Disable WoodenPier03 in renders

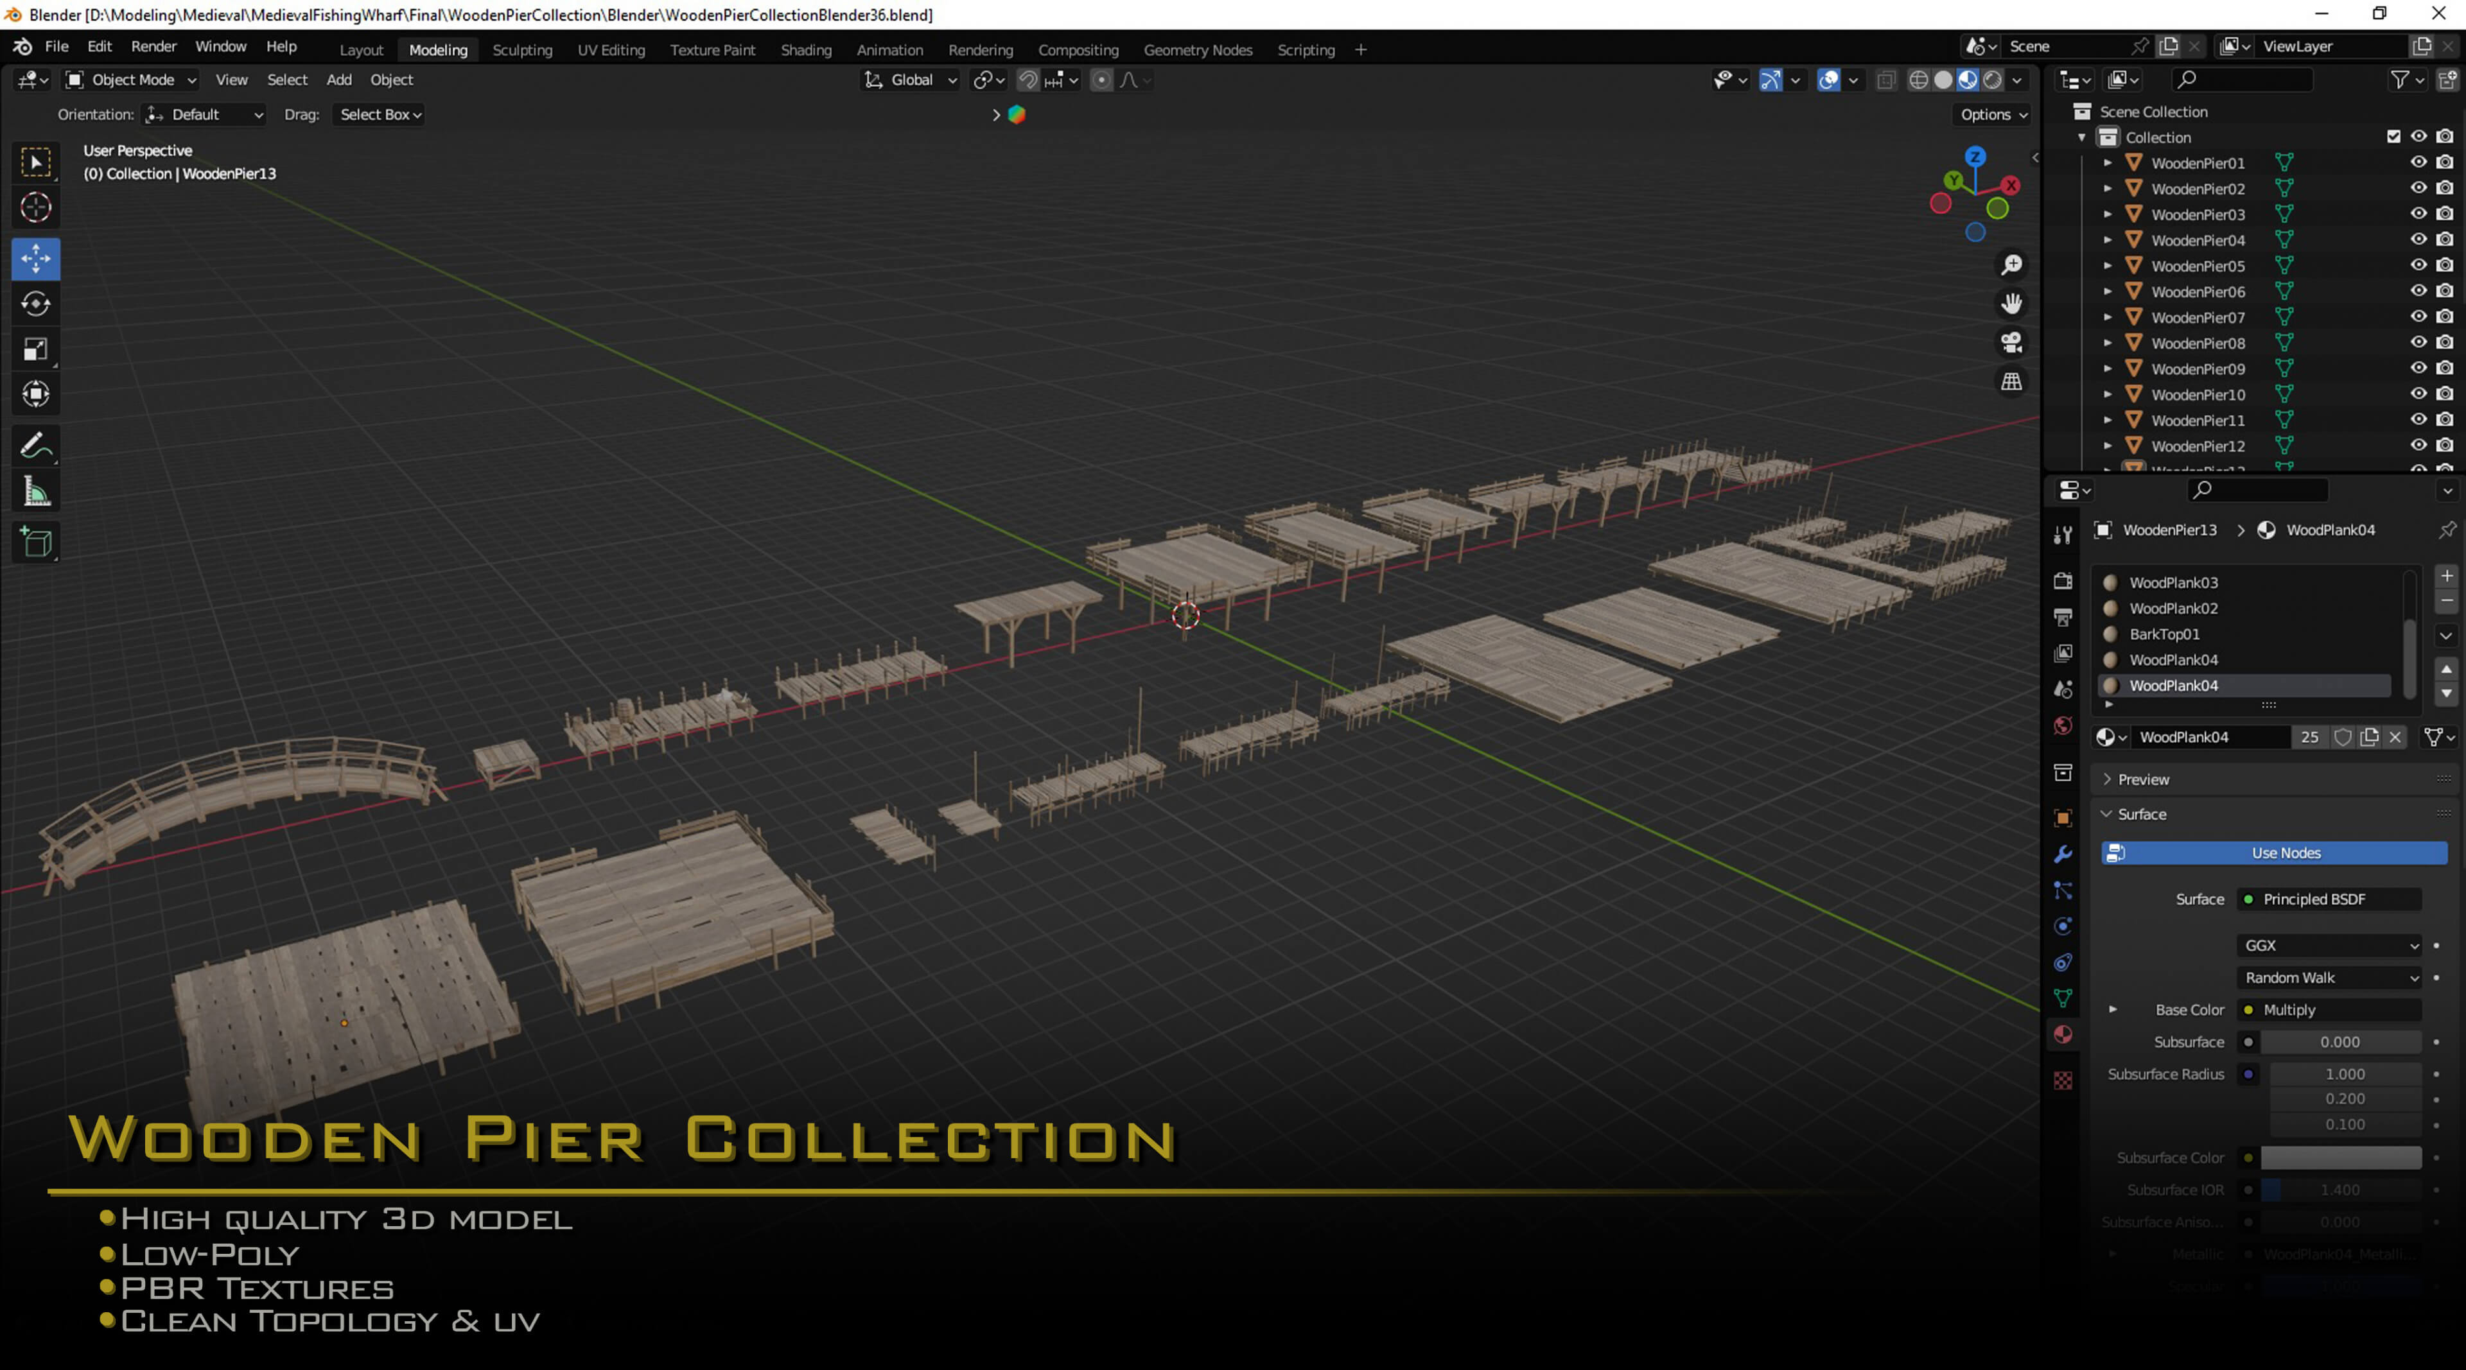point(2445,214)
